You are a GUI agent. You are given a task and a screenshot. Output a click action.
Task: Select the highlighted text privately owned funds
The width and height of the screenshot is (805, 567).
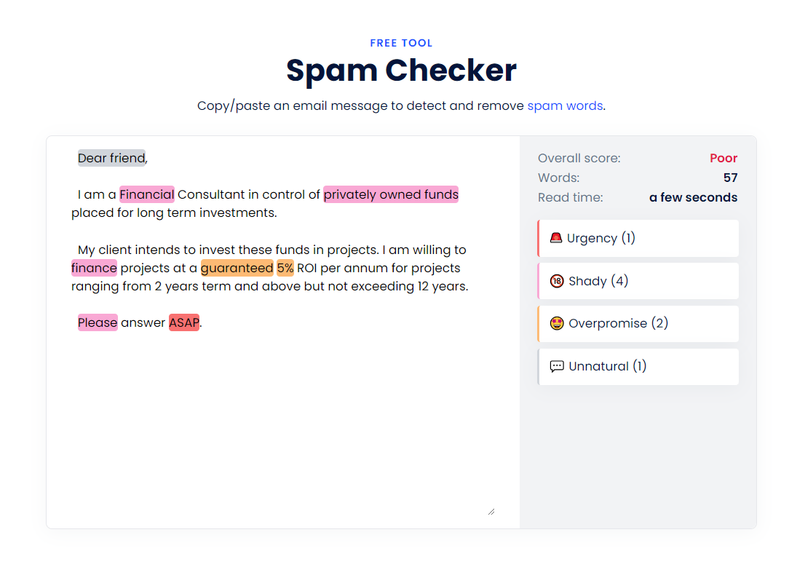click(390, 194)
